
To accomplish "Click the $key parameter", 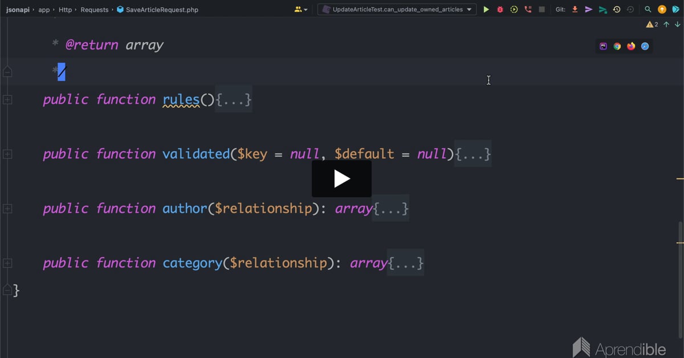I will [x=253, y=154].
